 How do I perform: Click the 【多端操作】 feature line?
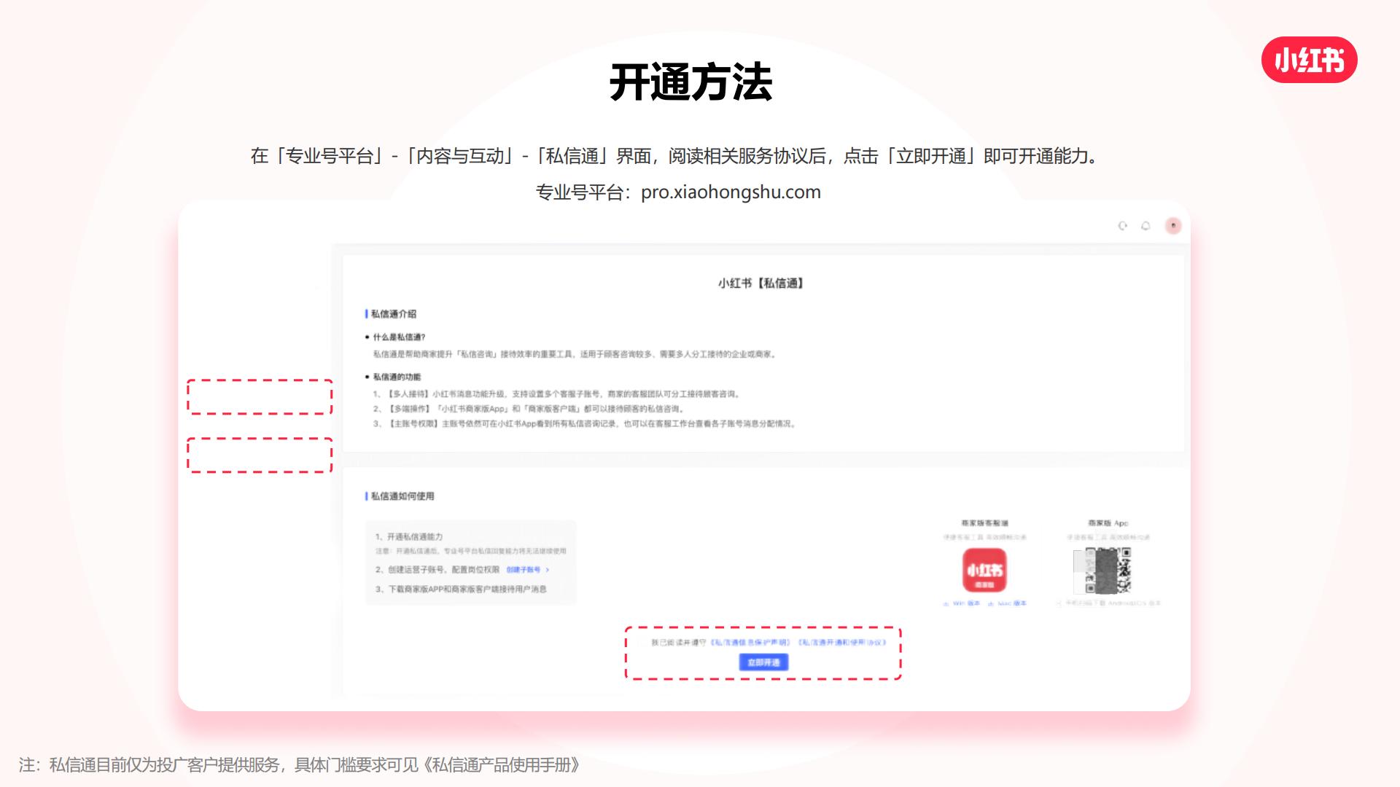529,409
